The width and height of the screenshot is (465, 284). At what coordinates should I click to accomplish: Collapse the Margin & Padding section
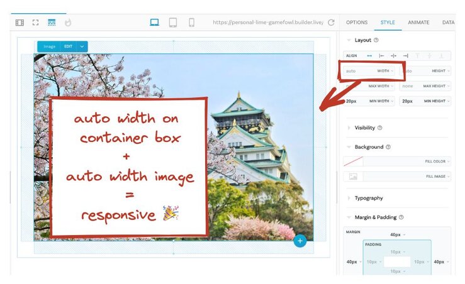349,217
